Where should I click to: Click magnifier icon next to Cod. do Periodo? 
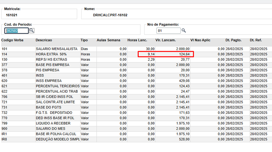pyautogui.click(x=32, y=31)
